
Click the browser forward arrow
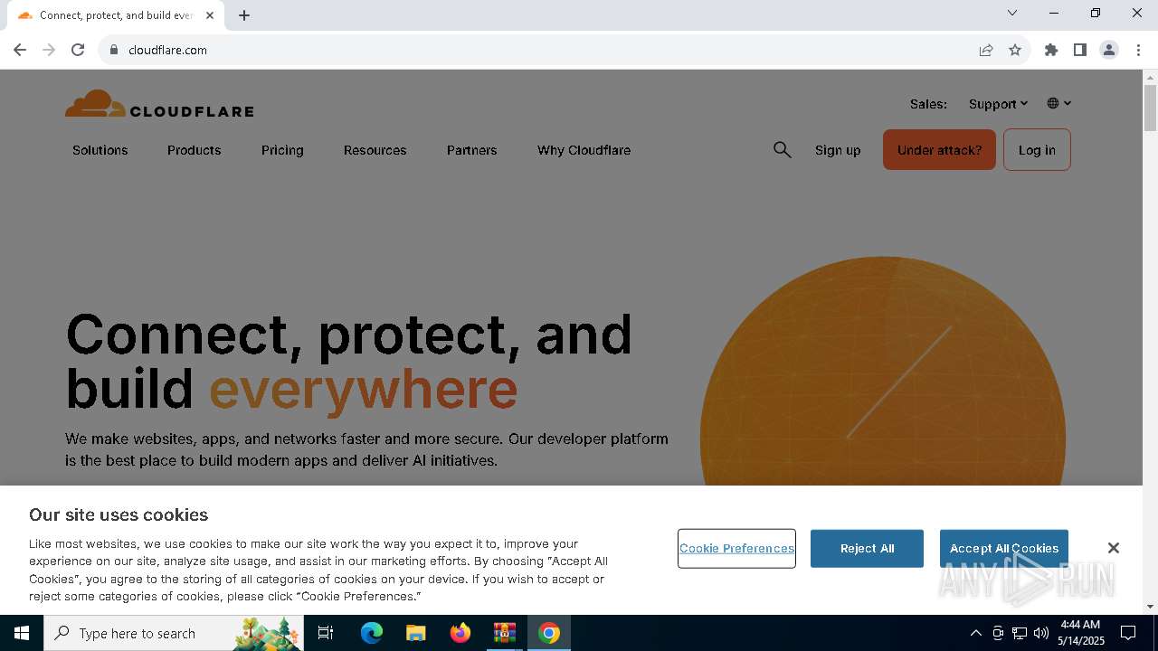(49, 50)
